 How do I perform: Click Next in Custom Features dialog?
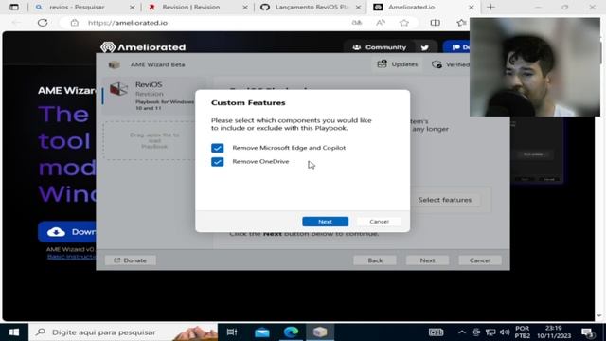point(325,222)
